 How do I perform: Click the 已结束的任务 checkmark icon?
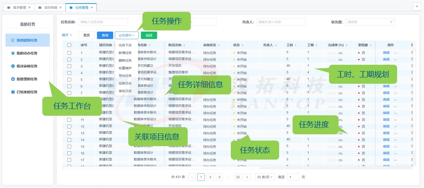(x=13, y=92)
